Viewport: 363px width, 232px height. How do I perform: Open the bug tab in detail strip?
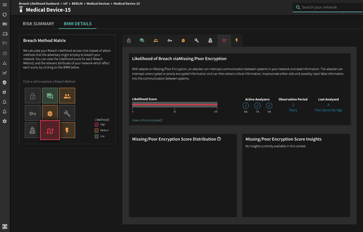coord(183,41)
